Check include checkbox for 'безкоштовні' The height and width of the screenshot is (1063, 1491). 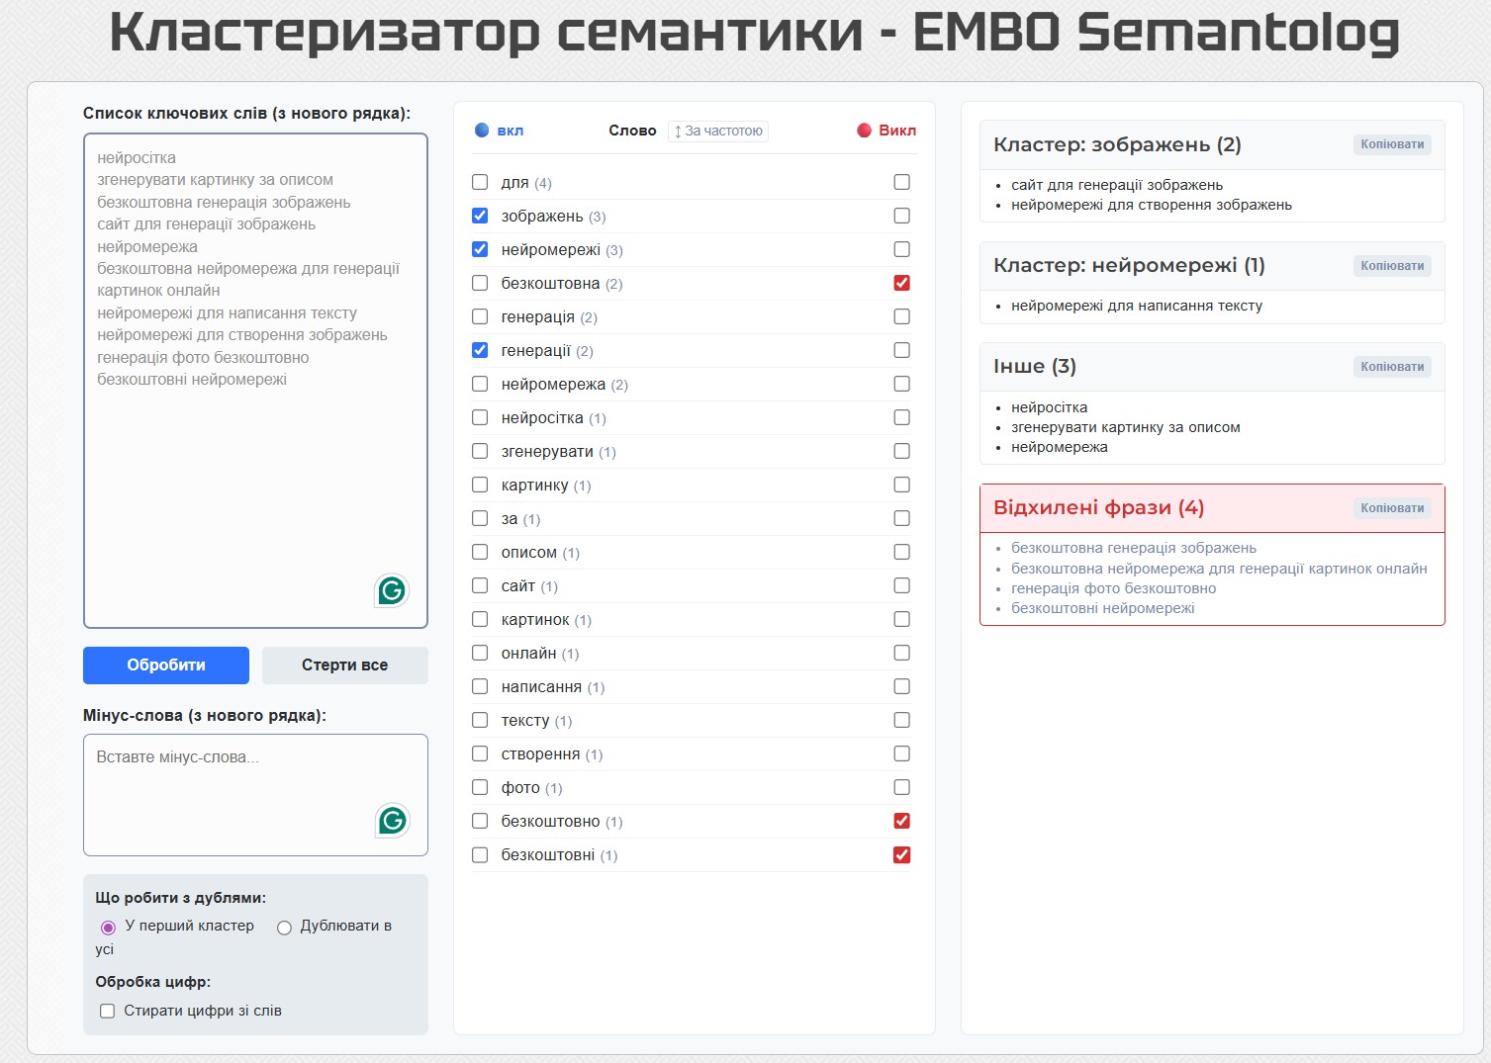[480, 854]
